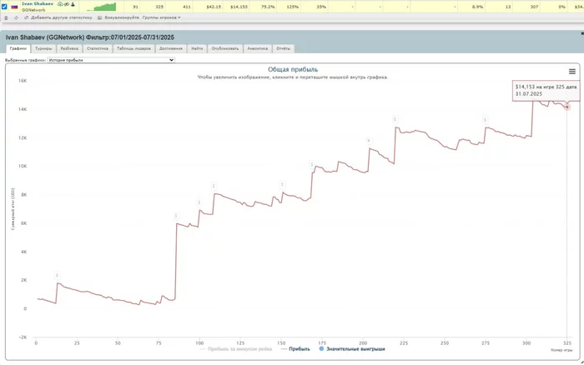Toggle Значительные выигрыши legend item

point(352,349)
